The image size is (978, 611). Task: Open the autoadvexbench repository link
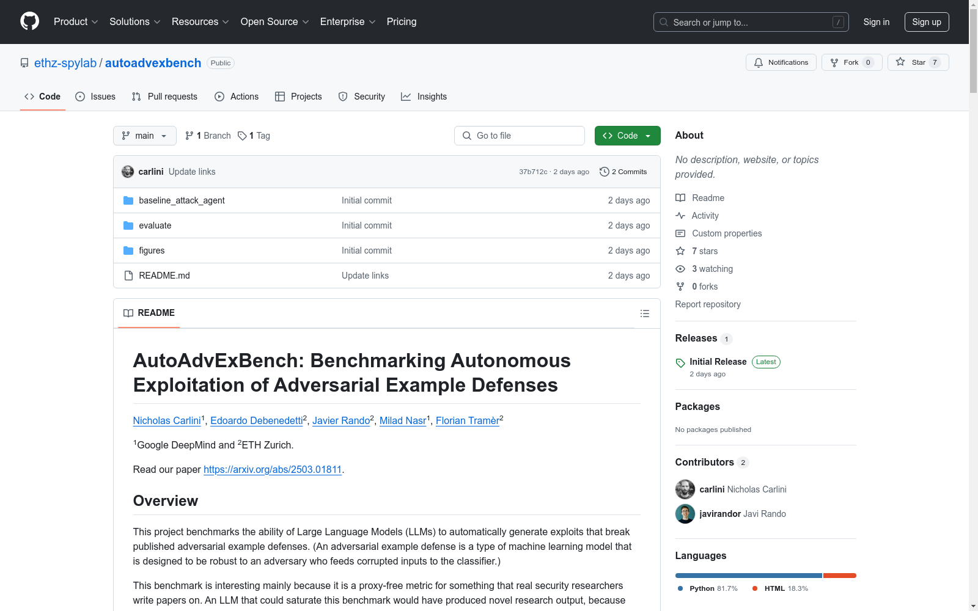153,63
